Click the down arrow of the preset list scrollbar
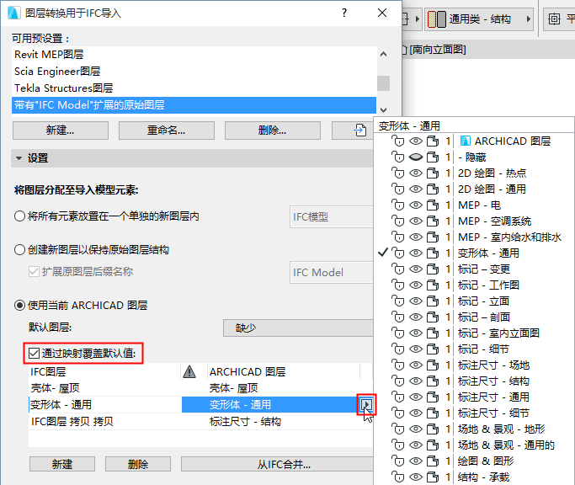575x485 pixels. coord(384,109)
